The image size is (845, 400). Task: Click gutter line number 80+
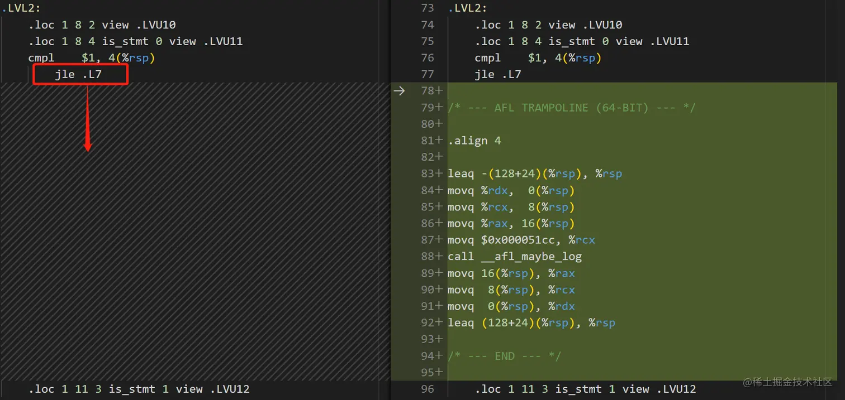(x=432, y=124)
